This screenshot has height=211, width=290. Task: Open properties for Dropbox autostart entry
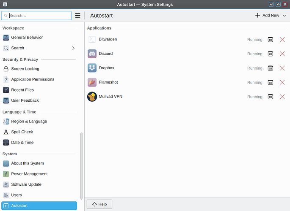(x=270, y=68)
